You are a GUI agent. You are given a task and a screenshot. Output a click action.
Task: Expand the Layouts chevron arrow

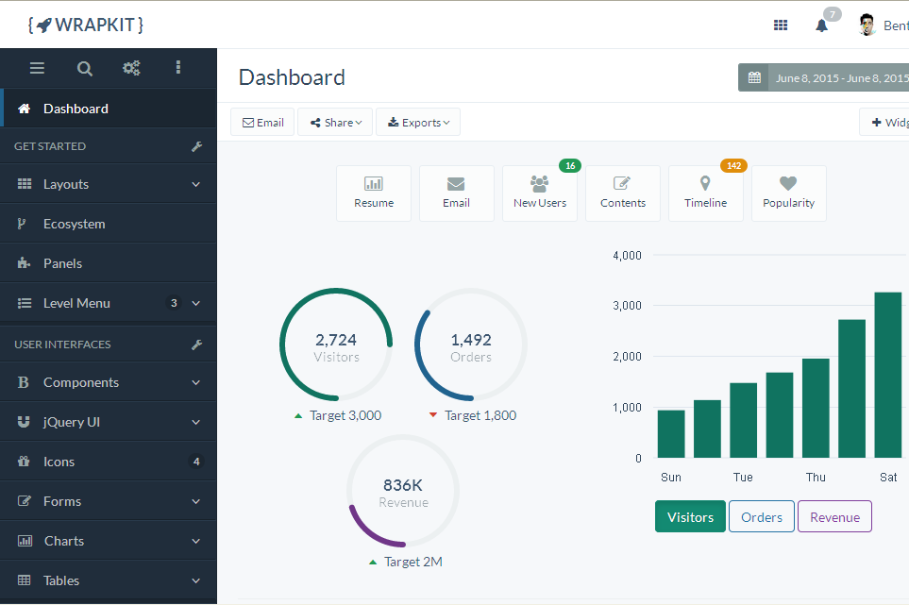196,184
